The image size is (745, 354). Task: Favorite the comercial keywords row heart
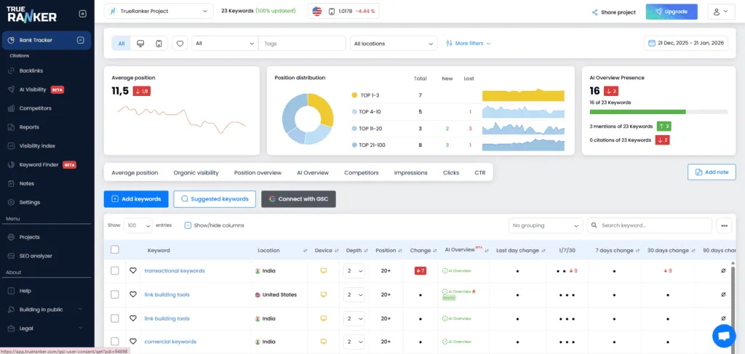click(133, 341)
